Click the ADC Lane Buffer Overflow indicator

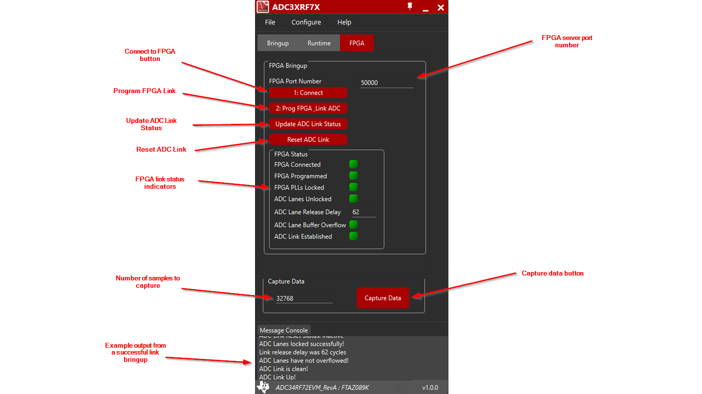click(x=353, y=225)
